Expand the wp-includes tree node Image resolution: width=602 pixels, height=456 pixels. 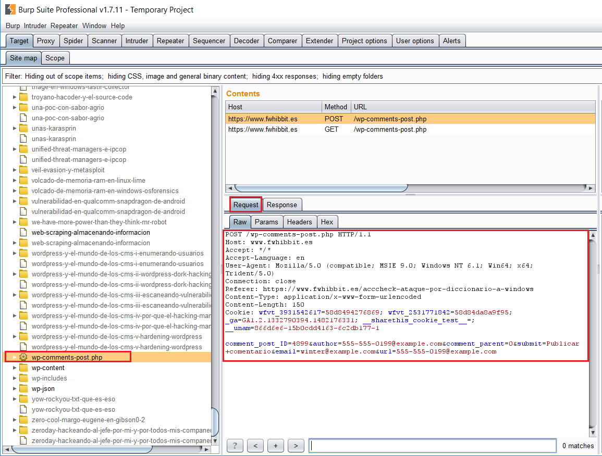[x=15, y=378]
